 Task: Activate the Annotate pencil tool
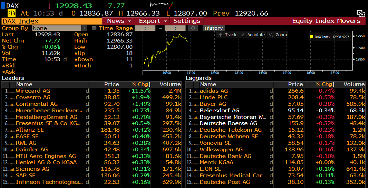pos(253,35)
